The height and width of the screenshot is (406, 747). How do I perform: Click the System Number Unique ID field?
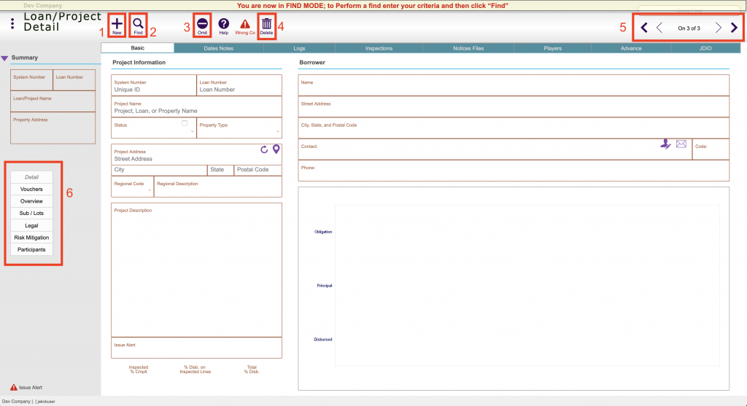(x=154, y=86)
